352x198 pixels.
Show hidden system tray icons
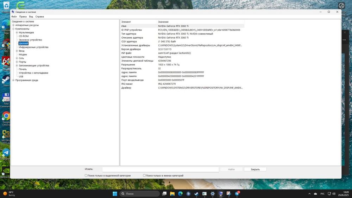pyautogui.click(x=309, y=194)
